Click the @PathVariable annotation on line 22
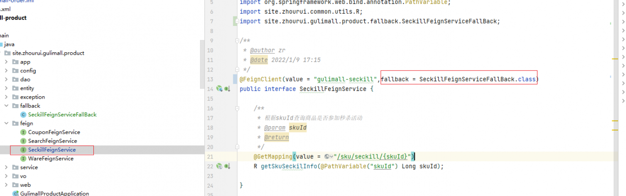The image size is (626, 196). 344,166
